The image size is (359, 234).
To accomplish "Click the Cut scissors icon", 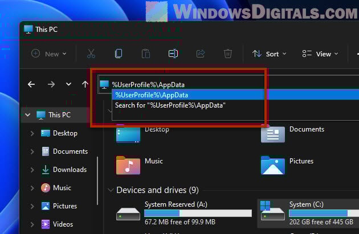I will pos(91,54).
